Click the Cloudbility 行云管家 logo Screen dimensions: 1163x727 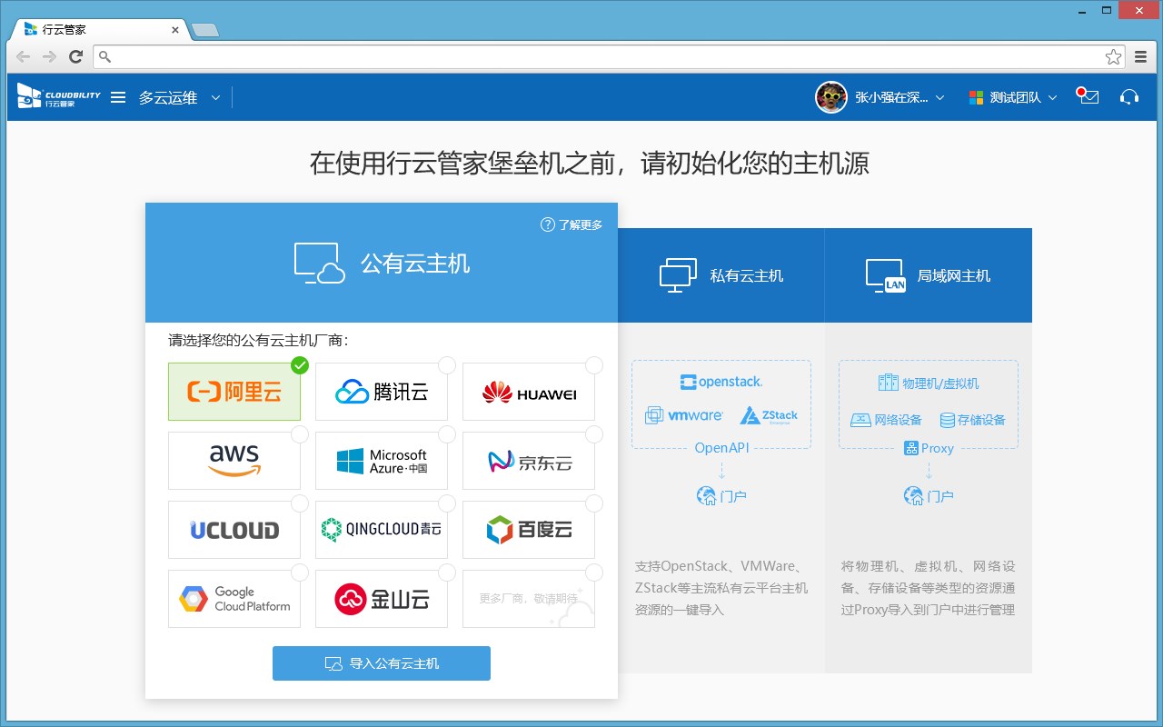pyautogui.click(x=59, y=96)
